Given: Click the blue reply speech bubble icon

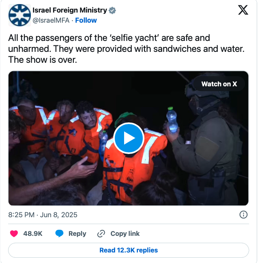Looking at the screenshot, I should [59, 233].
